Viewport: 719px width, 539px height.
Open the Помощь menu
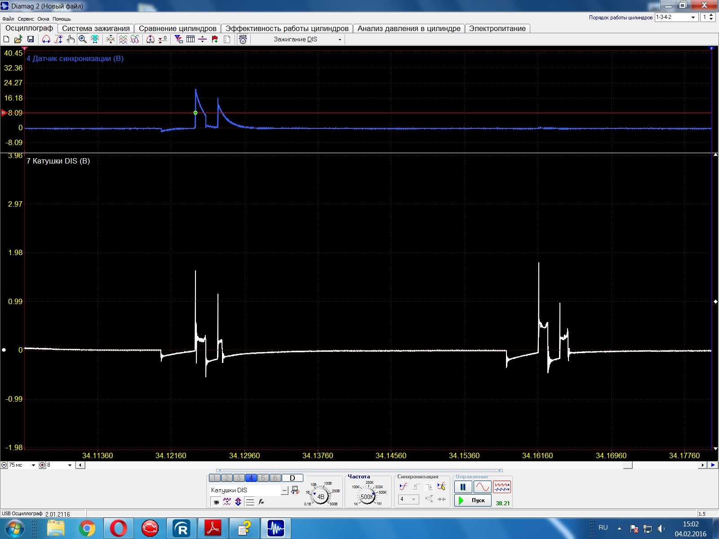62,19
